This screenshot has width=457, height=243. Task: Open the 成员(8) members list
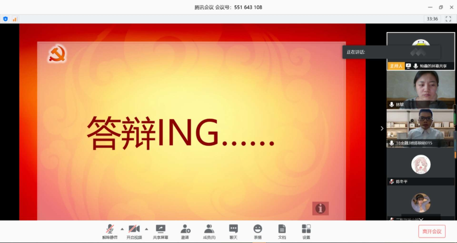pos(209,229)
